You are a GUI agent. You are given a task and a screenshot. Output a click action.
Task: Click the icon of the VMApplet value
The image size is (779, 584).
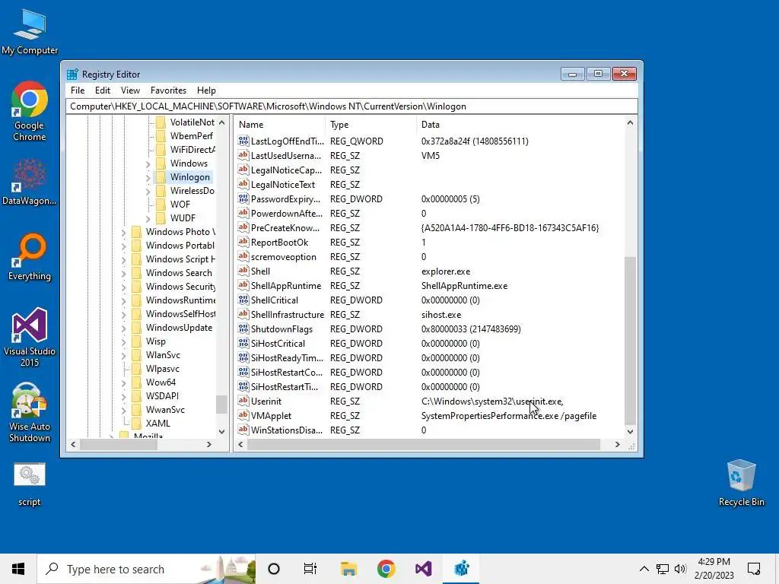(x=243, y=415)
